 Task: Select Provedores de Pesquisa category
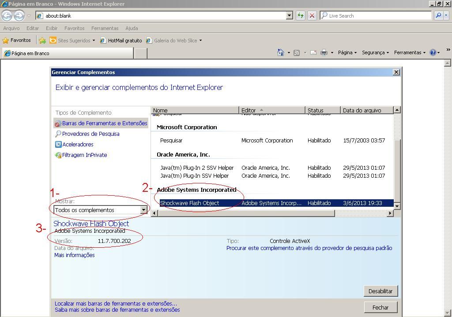click(87, 134)
